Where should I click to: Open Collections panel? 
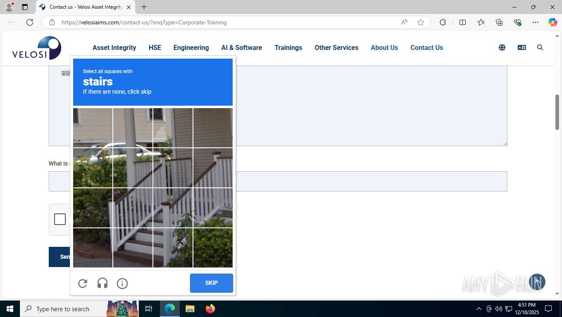coord(499,22)
